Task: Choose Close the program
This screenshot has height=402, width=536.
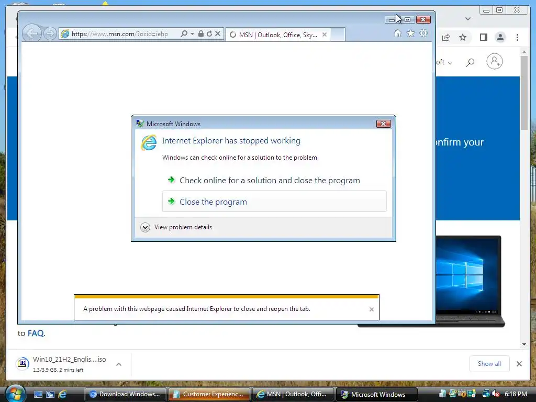Action: click(274, 202)
